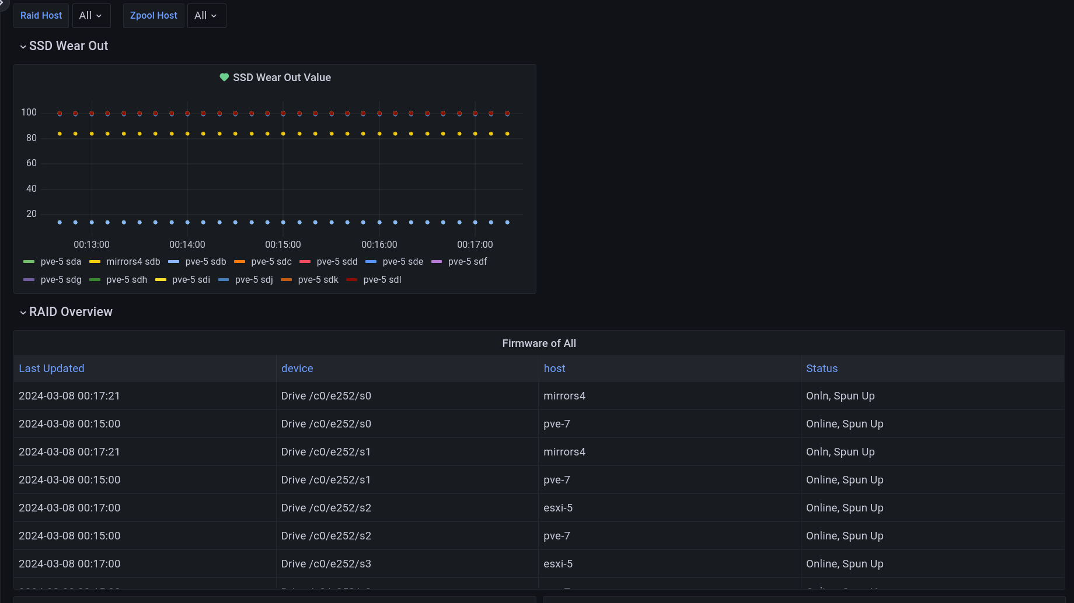Sort table by Status column
Image resolution: width=1074 pixels, height=603 pixels.
click(x=822, y=369)
